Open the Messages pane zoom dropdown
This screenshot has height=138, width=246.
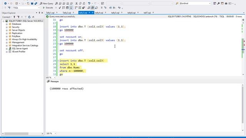coord(55,133)
